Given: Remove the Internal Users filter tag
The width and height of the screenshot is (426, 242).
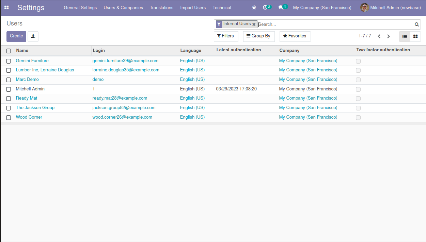Looking at the screenshot, I should pyautogui.click(x=254, y=24).
